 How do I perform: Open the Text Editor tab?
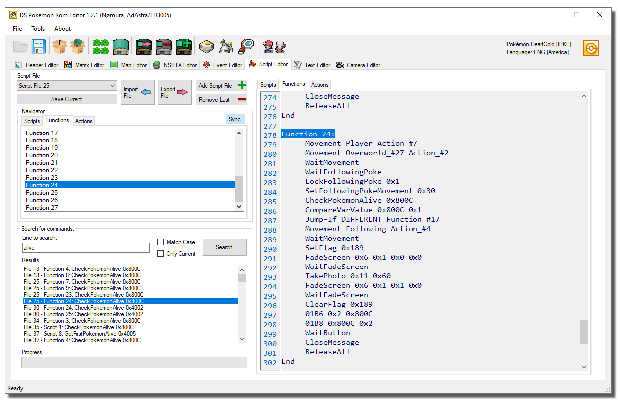[312, 65]
